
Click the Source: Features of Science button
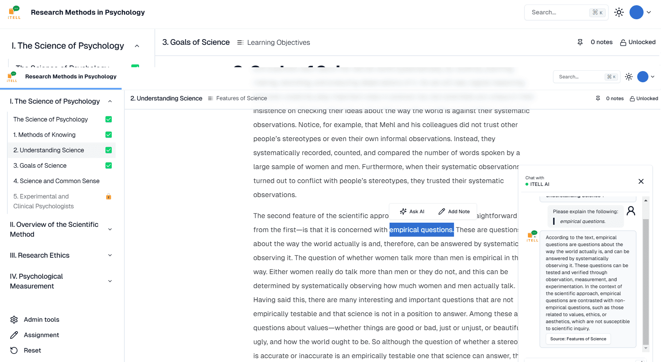tap(578, 339)
